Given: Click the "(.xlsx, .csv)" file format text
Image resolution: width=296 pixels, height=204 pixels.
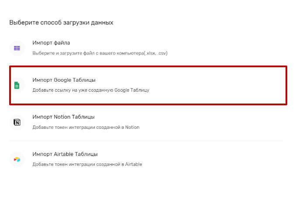Looking at the screenshot, I should coord(156,53).
